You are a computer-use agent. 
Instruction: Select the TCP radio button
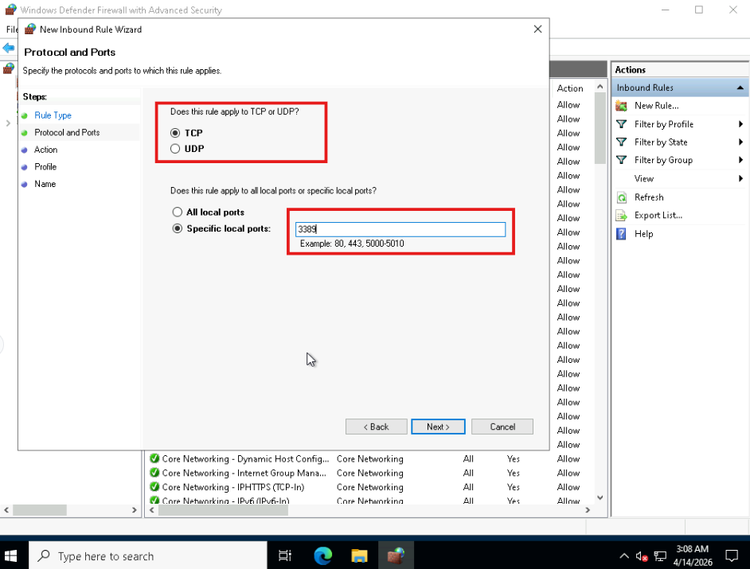175,133
